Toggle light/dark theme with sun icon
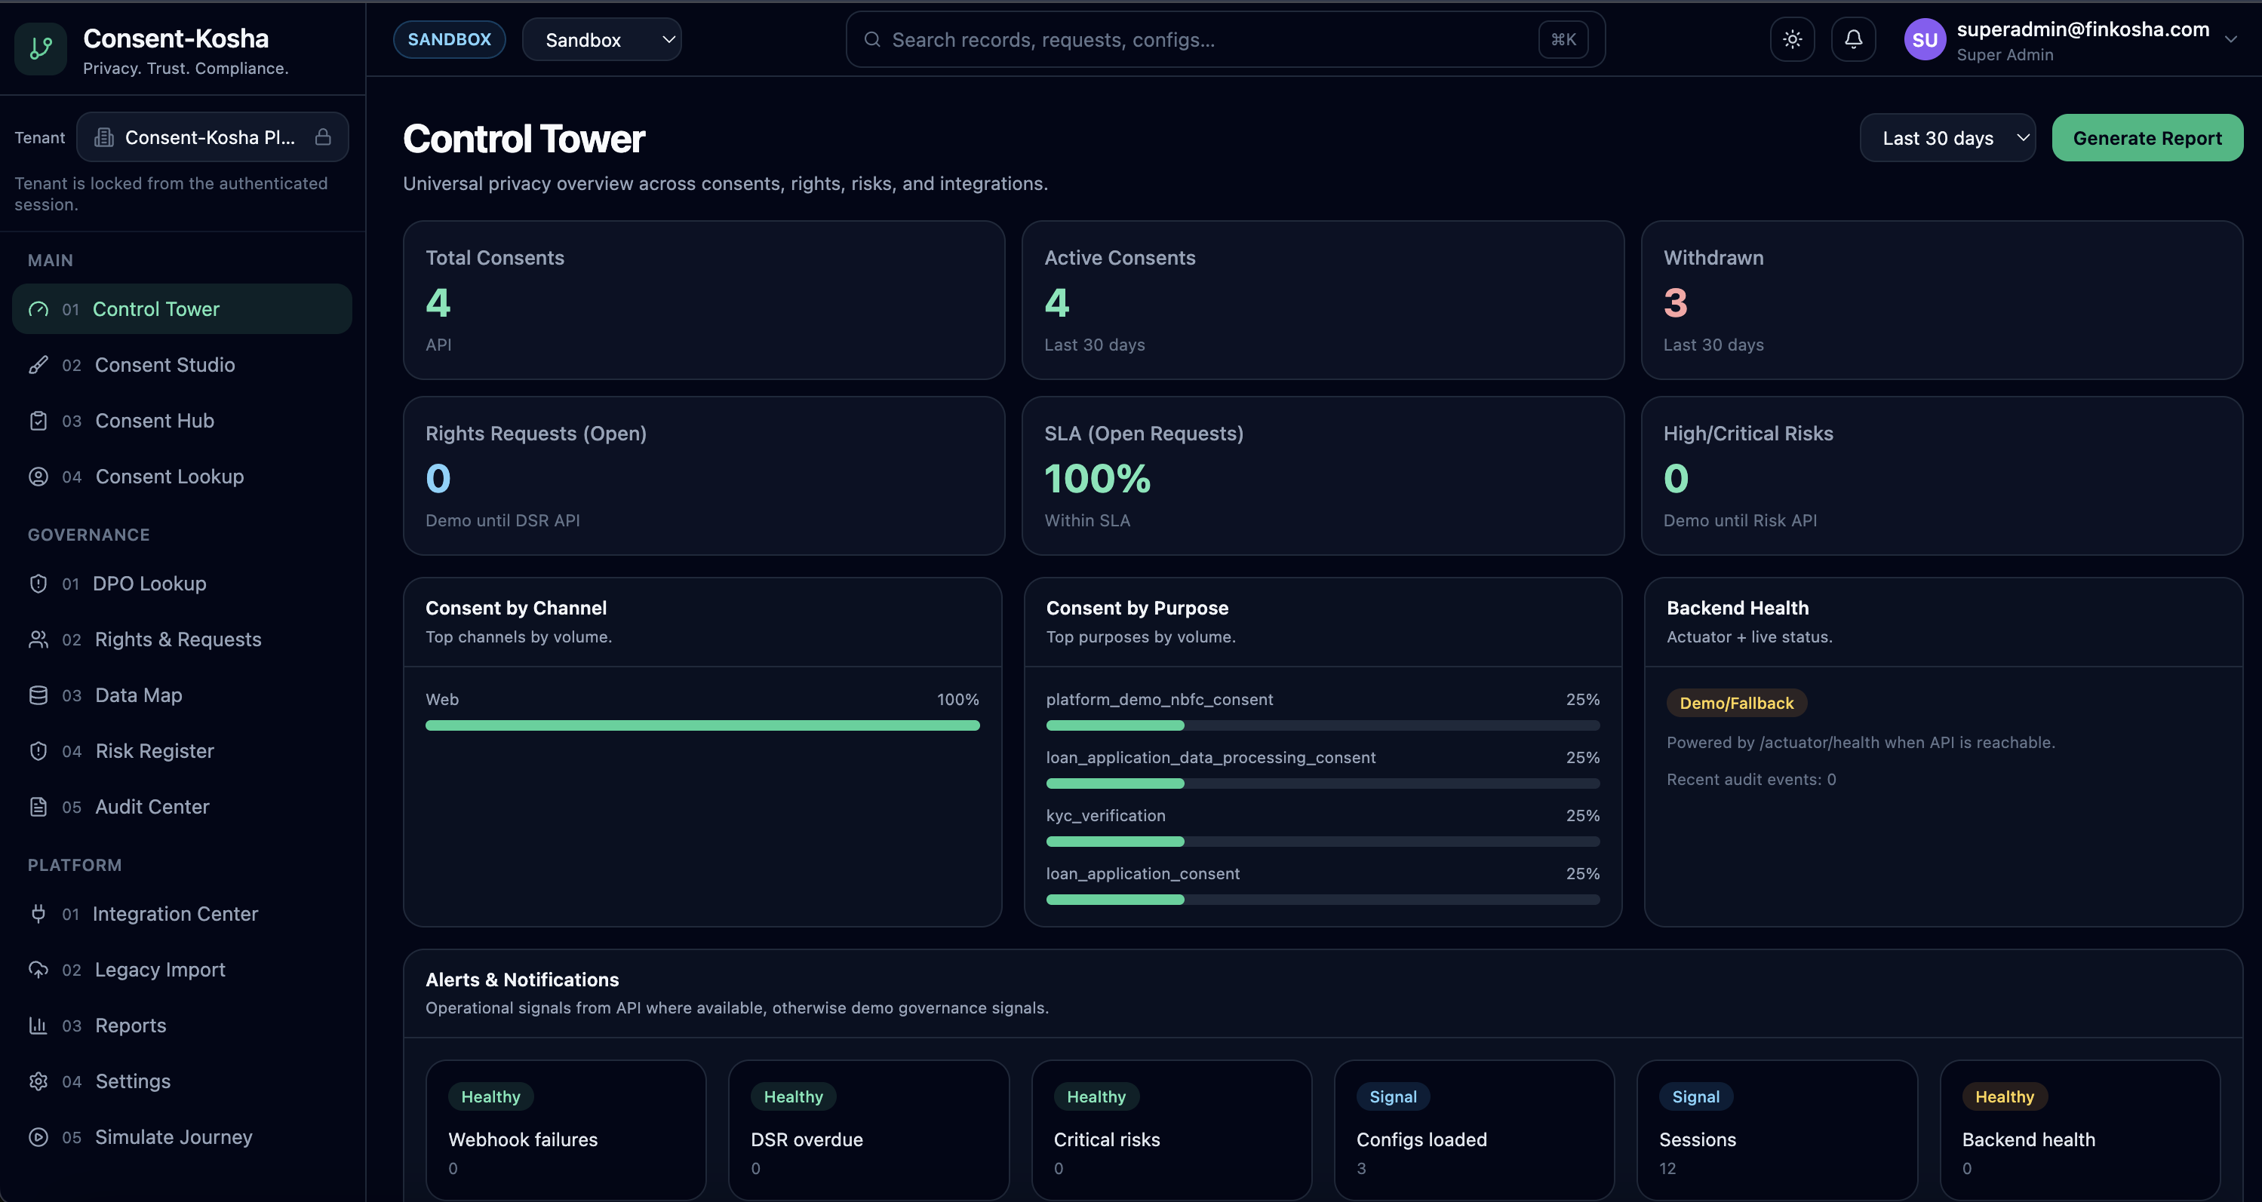This screenshot has height=1202, width=2262. click(x=1792, y=39)
